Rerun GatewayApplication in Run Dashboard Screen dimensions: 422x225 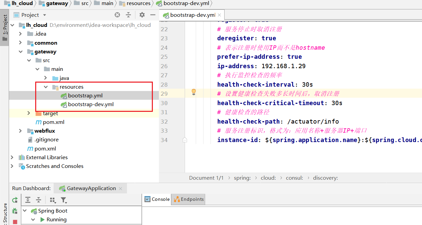15,200
